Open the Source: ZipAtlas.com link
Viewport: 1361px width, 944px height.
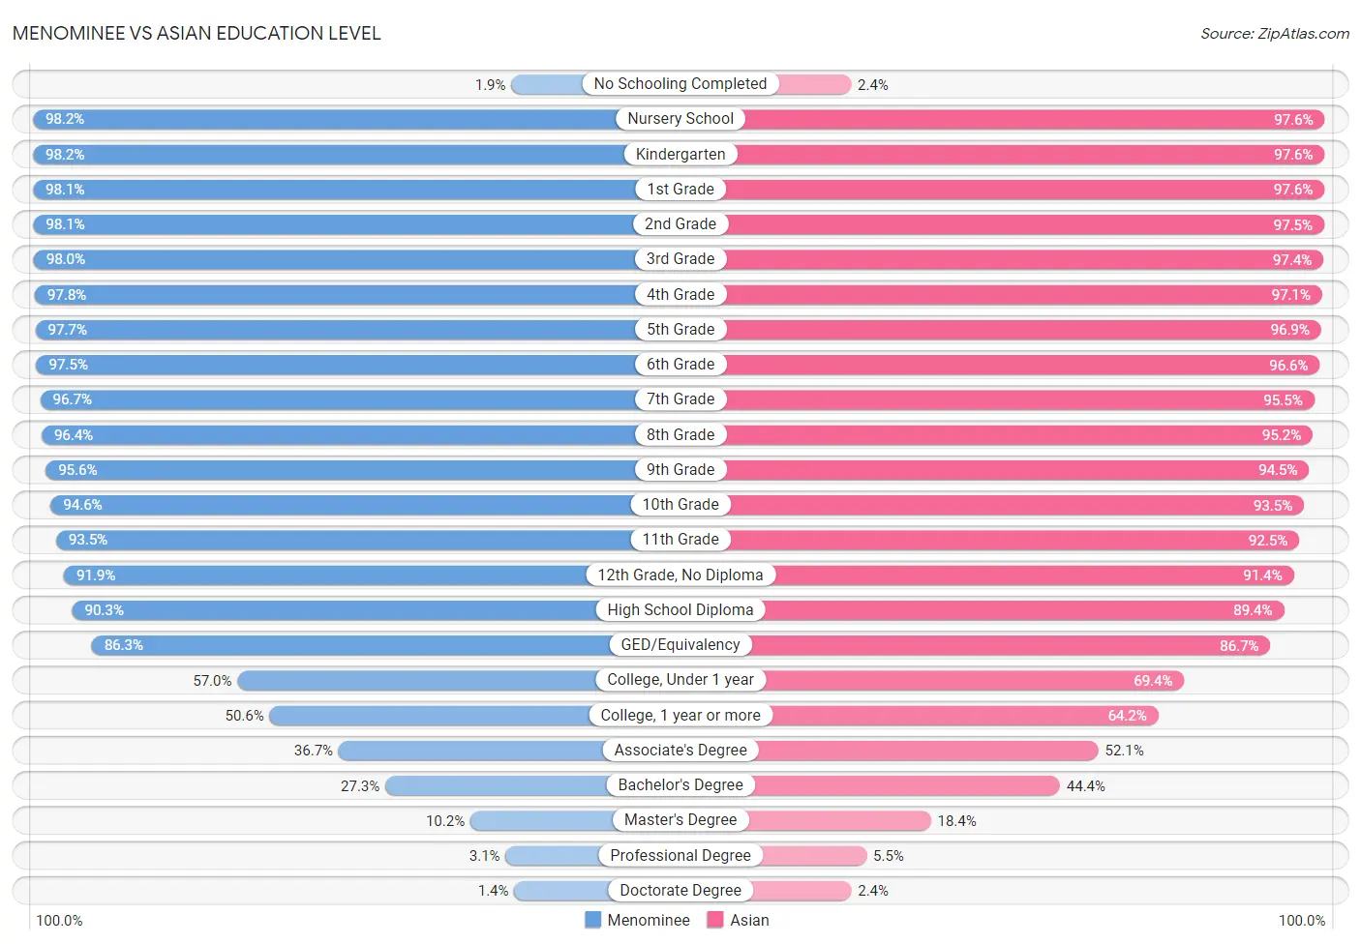click(1274, 34)
